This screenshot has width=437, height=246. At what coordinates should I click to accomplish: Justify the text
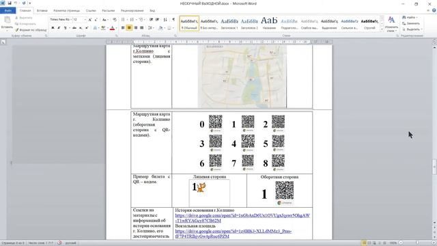coord(141,28)
